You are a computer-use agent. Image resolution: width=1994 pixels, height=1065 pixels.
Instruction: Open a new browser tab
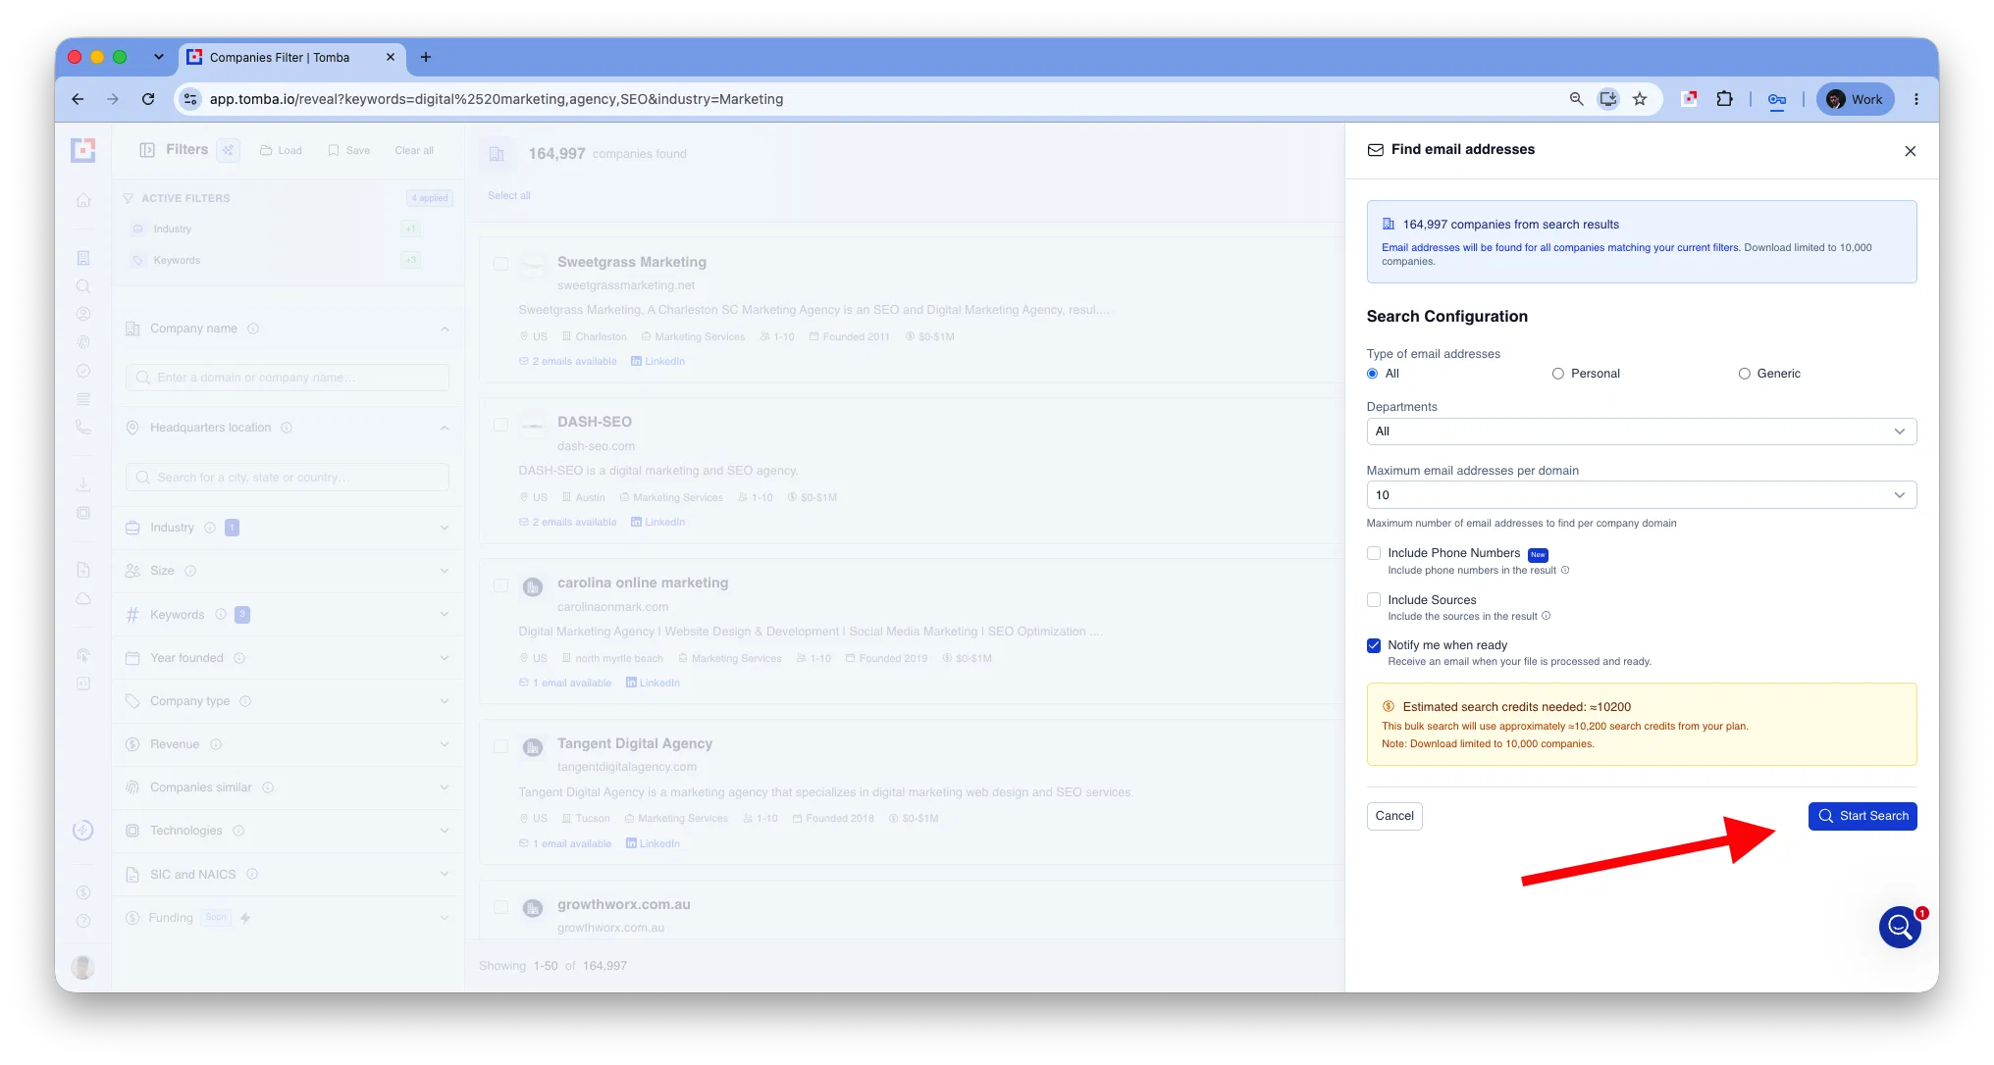[425, 57]
